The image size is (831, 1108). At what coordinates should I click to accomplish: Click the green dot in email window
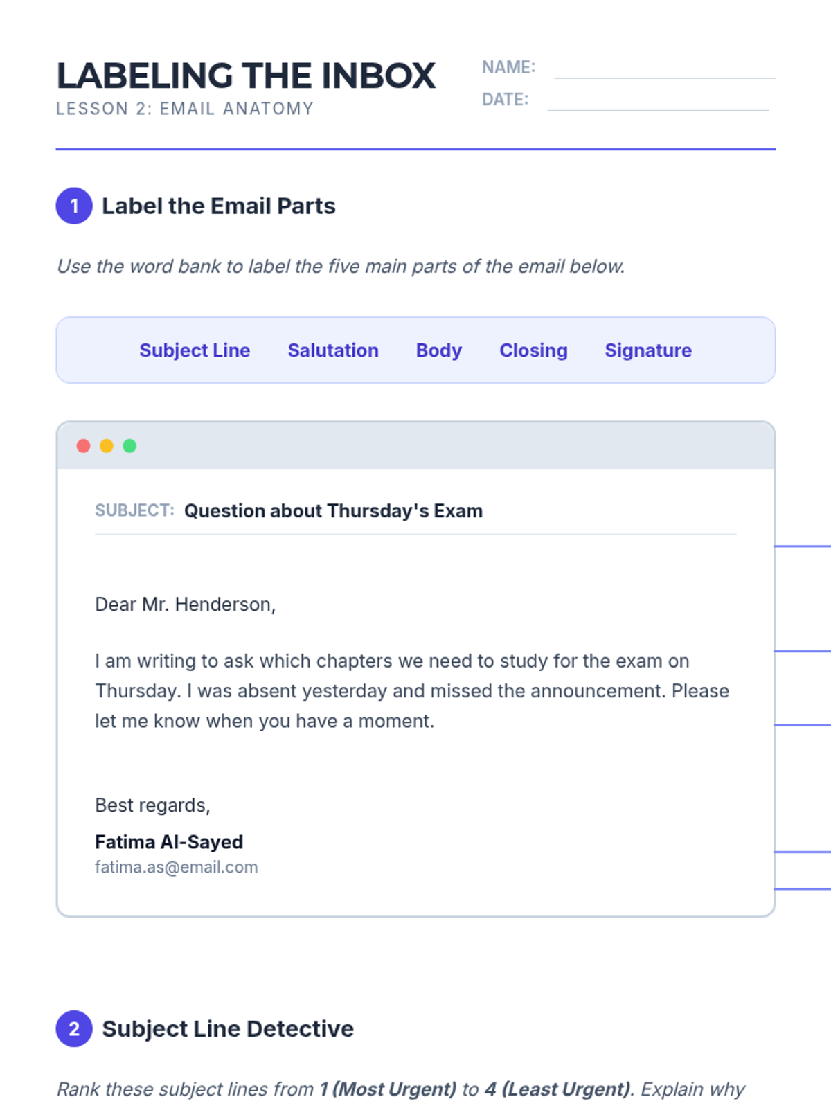tap(129, 446)
